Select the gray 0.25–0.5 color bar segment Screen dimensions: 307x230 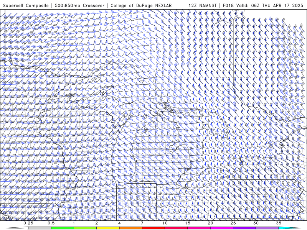[x=40, y=228]
